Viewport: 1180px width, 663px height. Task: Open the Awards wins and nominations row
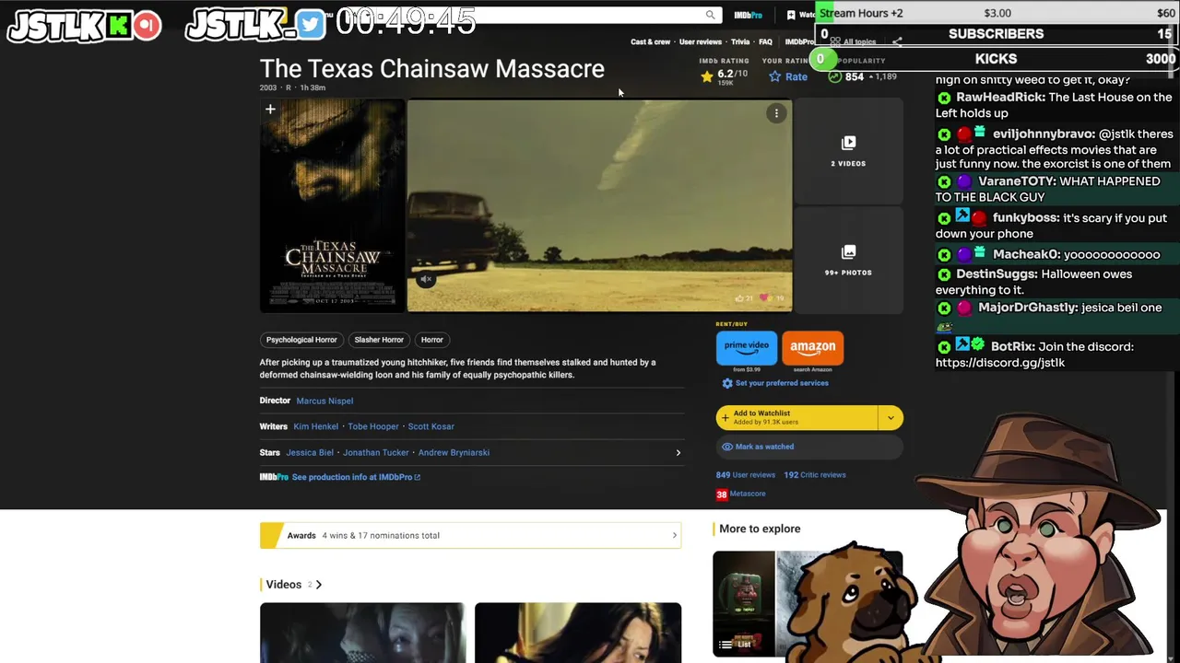click(x=470, y=535)
